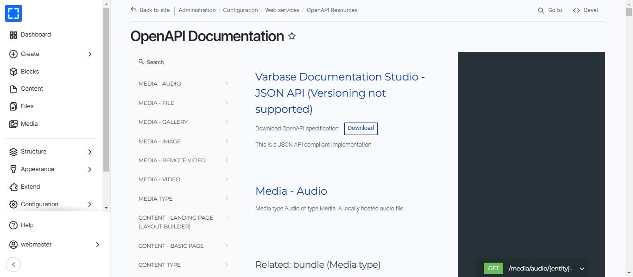633x277 pixels.
Task: Click the Extend puzzle icon
Action: [x=13, y=187]
